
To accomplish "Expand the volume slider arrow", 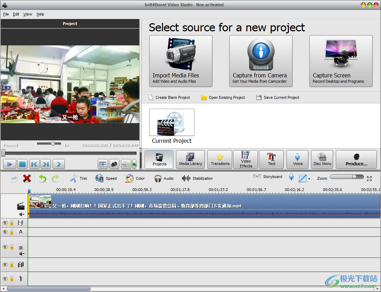I will (134, 164).
